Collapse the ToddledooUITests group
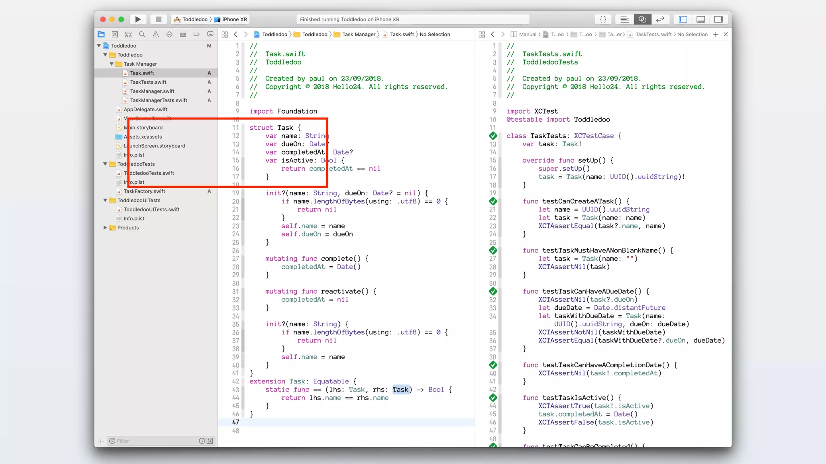This screenshot has width=826, height=464. click(x=105, y=201)
